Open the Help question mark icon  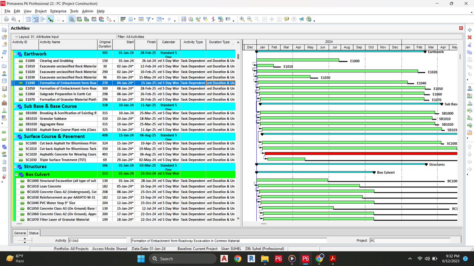point(309,19)
